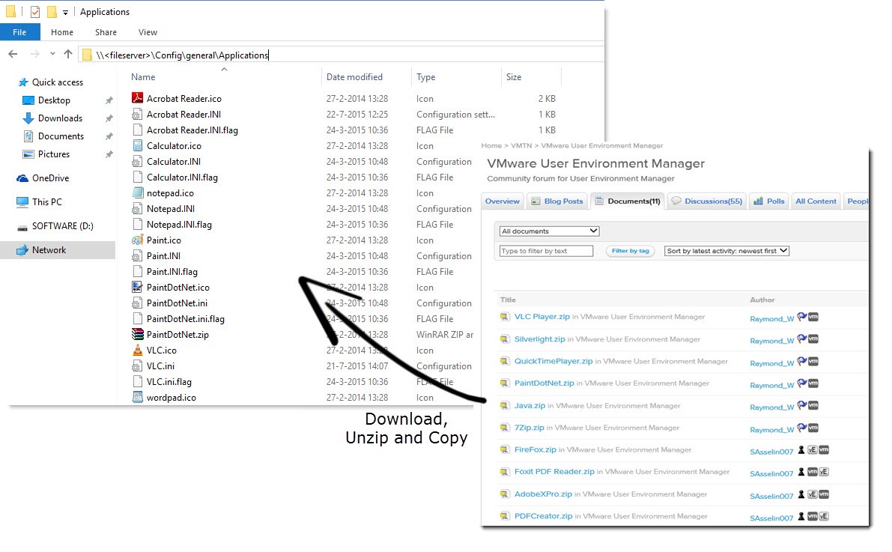Click the wordpad.ico file icon
The width and height of the screenshot is (892, 552).
(x=137, y=398)
